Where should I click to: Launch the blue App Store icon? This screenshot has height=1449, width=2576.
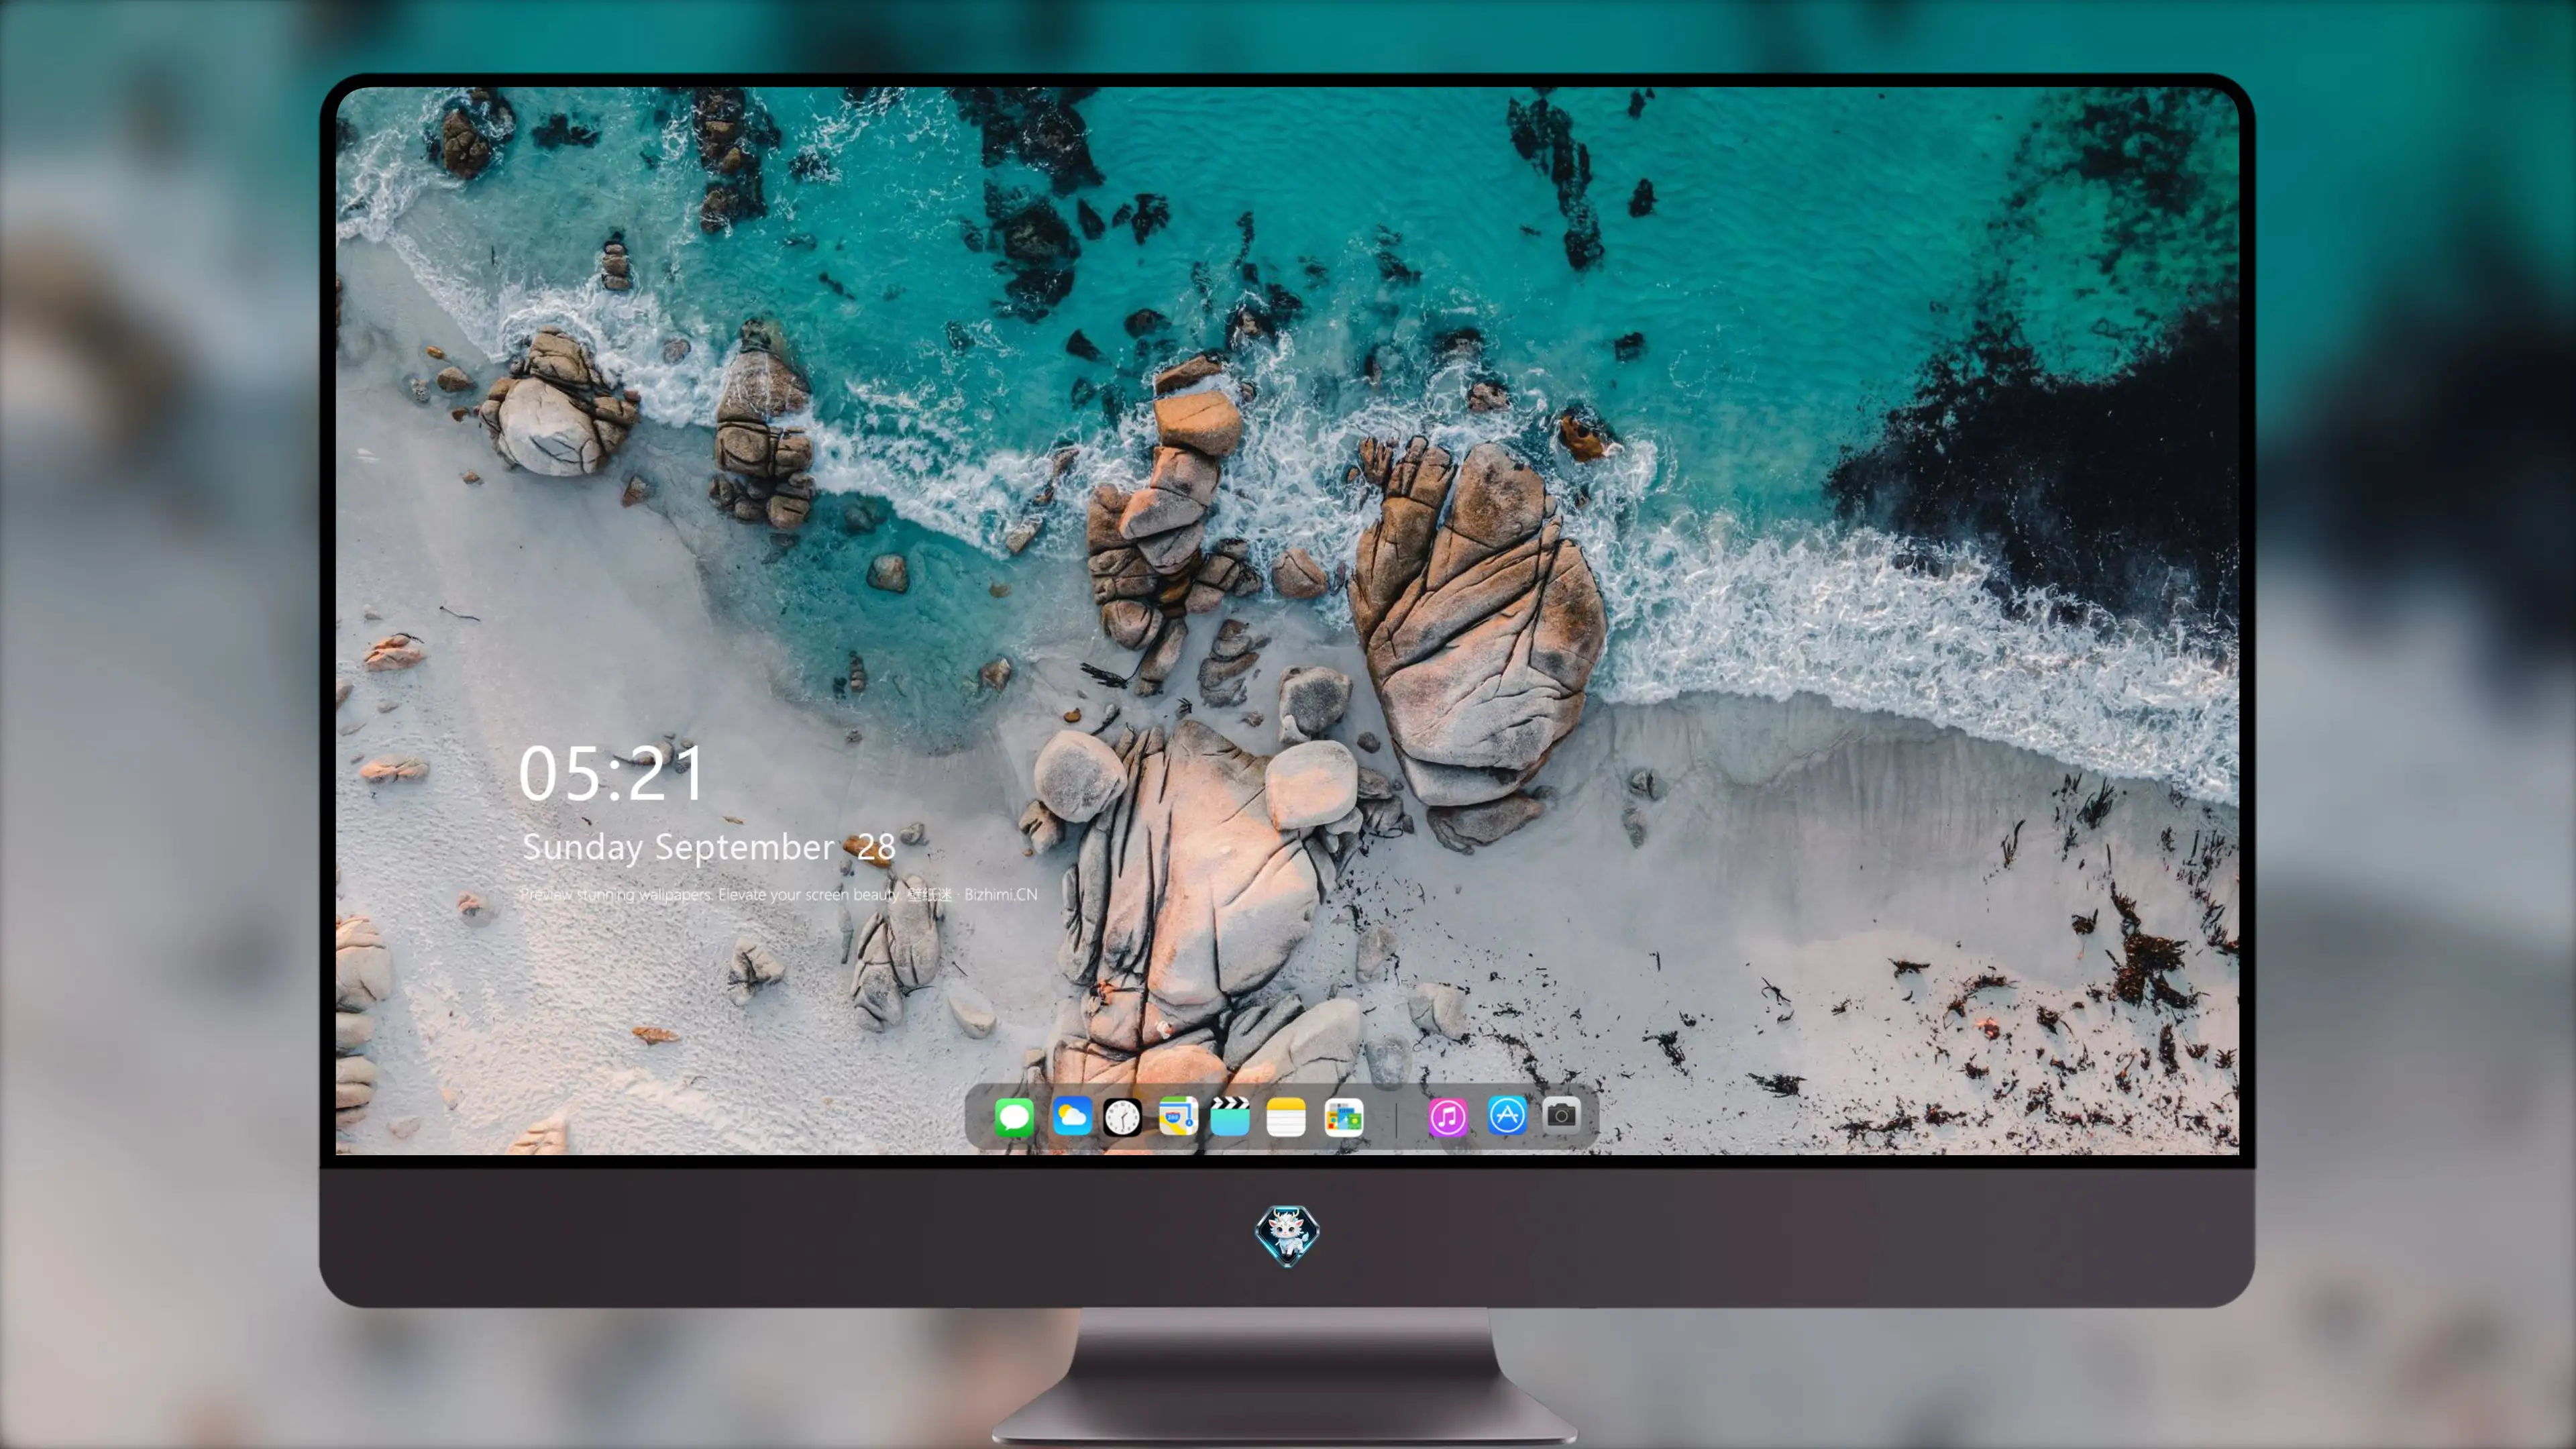[1507, 1115]
